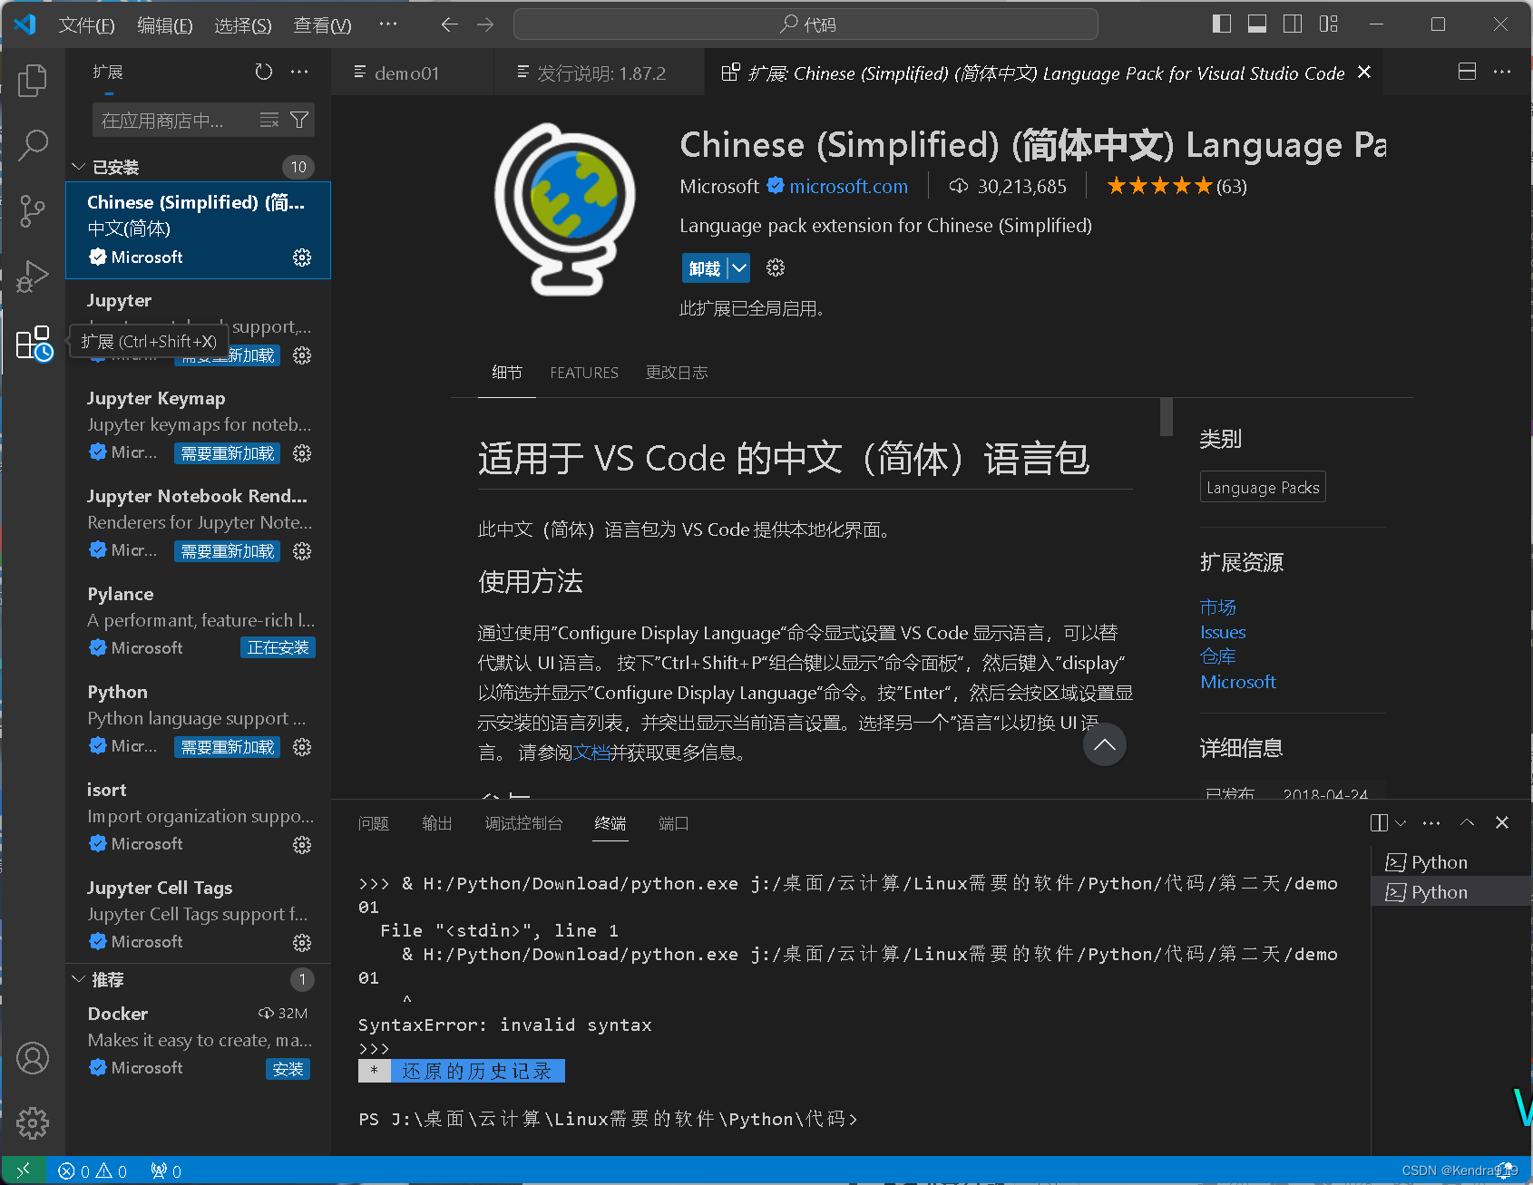Switch to FEATURES tab of extension
The width and height of the screenshot is (1533, 1185).
584,373
